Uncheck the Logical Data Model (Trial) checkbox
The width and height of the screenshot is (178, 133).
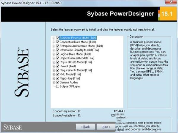(58, 54)
